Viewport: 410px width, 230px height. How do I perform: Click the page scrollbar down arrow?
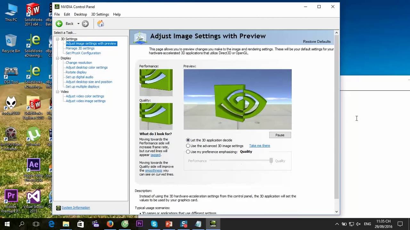337,211
